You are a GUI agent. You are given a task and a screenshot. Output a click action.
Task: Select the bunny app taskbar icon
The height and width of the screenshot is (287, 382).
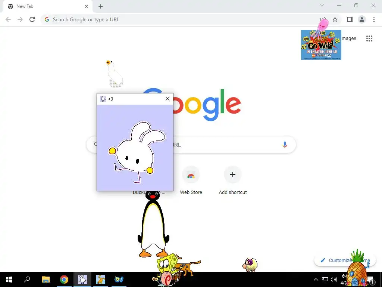[x=82, y=280]
